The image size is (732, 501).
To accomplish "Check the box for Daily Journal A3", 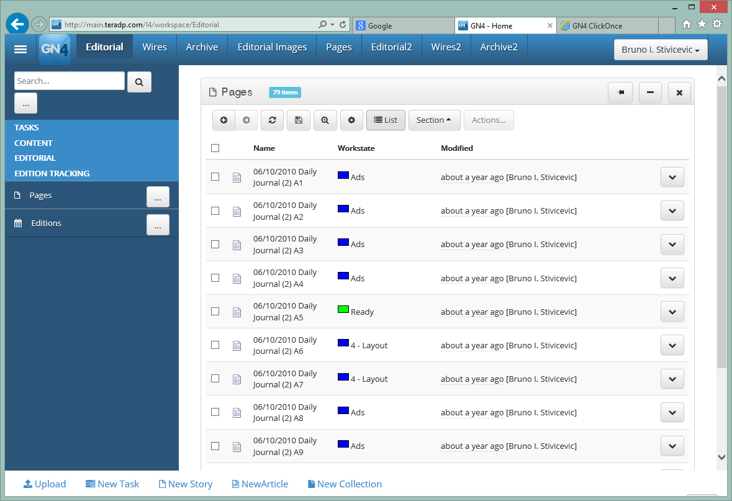I will pyautogui.click(x=215, y=244).
